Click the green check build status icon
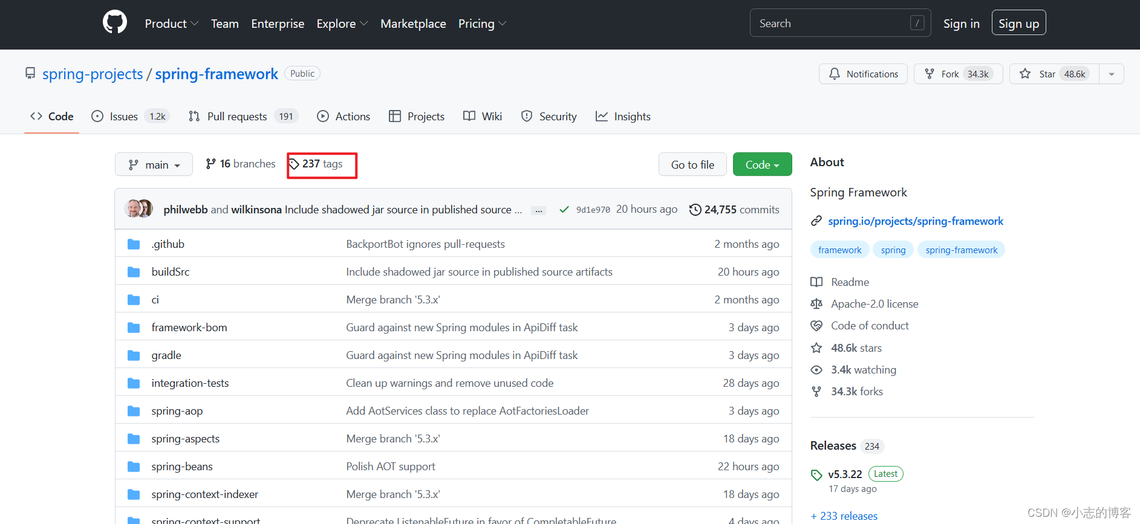The width and height of the screenshot is (1140, 524). point(564,210)
